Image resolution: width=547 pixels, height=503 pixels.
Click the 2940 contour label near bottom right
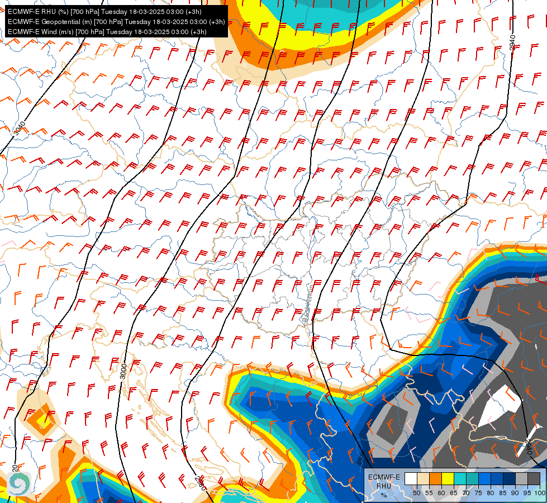click(528, 447)
